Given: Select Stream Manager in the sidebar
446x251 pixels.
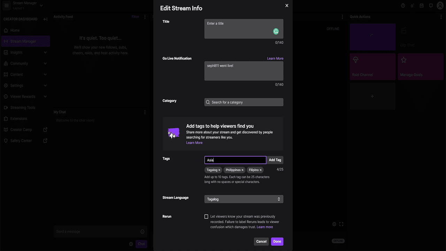Looking at the screenshot, I should pyautogui.click(x=26, y=41).
